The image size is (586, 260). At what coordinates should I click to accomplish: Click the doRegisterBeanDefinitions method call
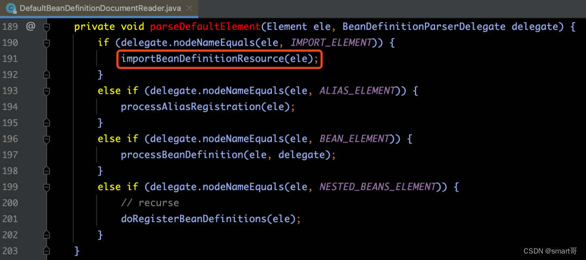193,219
